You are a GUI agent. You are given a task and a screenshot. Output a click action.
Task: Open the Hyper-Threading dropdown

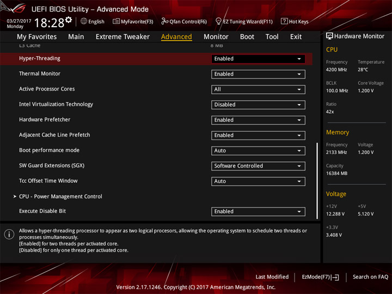tap(258, 59)
